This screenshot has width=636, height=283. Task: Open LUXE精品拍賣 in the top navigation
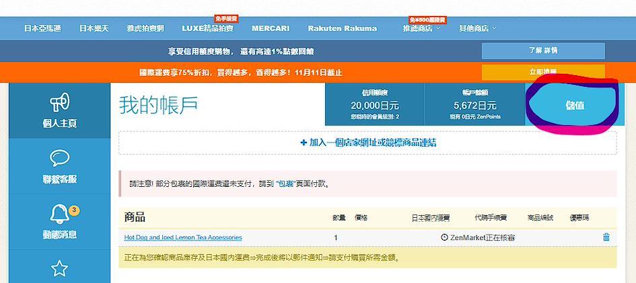[208, 28]
